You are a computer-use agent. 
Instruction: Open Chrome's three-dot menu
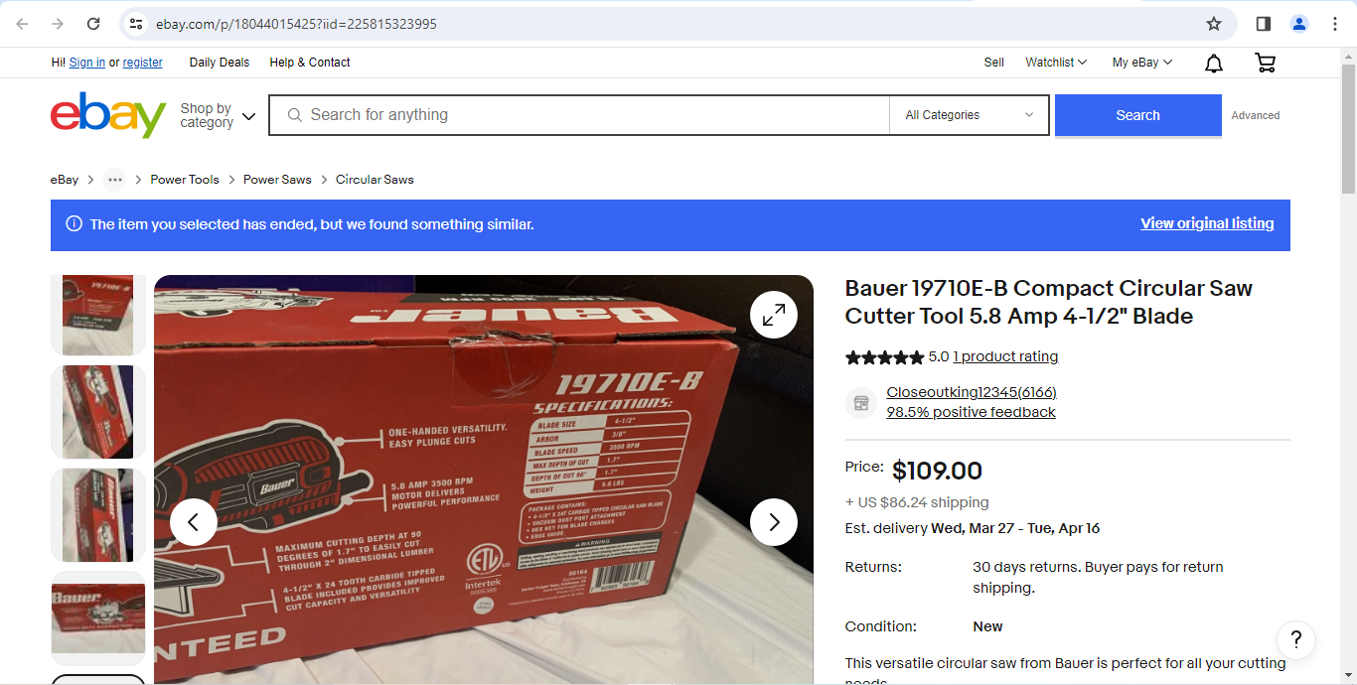click(1335, 24)
